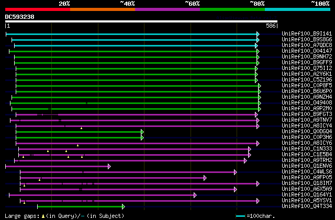Select the UniRef100_A9TRH2 label
Viewport: 335px width, 220px height.
click(x=307, y=160)
